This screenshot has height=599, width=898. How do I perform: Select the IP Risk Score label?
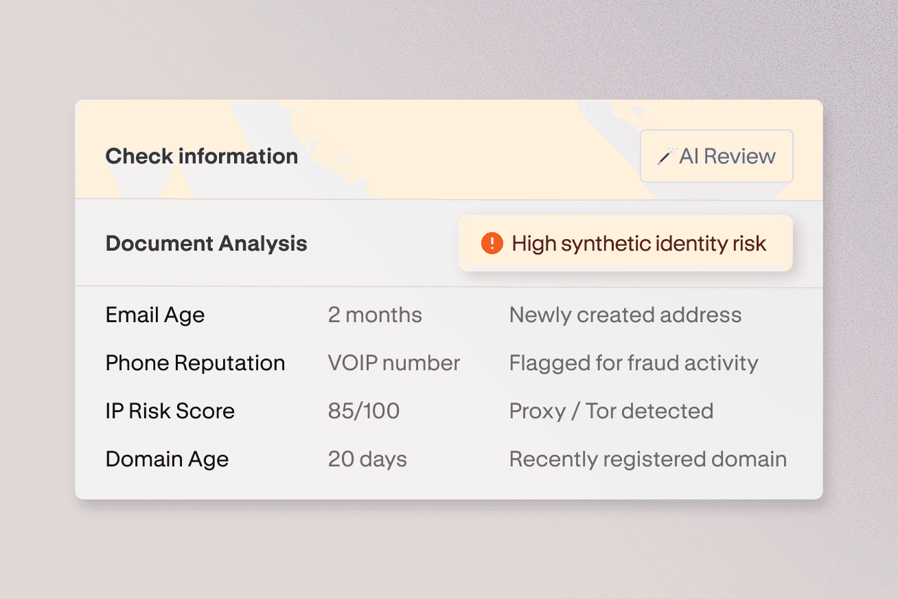pos(170,411)
